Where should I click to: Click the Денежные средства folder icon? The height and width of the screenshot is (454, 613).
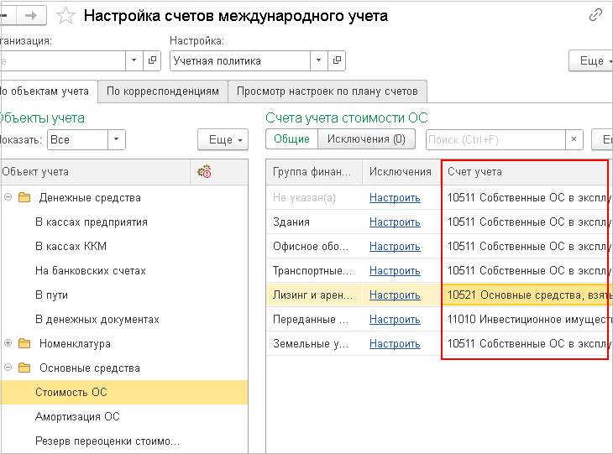[24, 198]
